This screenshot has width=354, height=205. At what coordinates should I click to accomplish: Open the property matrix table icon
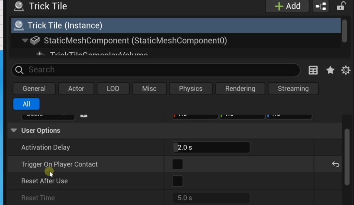click(x=313, y=70)
